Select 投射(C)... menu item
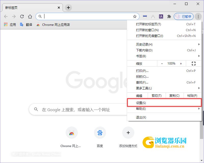Image resolution: width=204 pixels, height=163 pixels. point(164,77)
